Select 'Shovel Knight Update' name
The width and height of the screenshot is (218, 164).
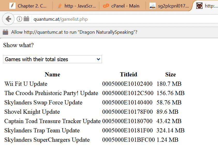(x=32, y=112)
